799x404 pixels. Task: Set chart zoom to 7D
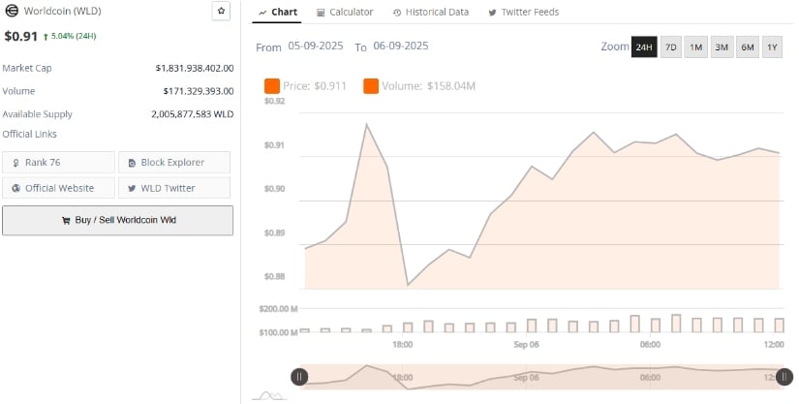(x=671, y=47)
